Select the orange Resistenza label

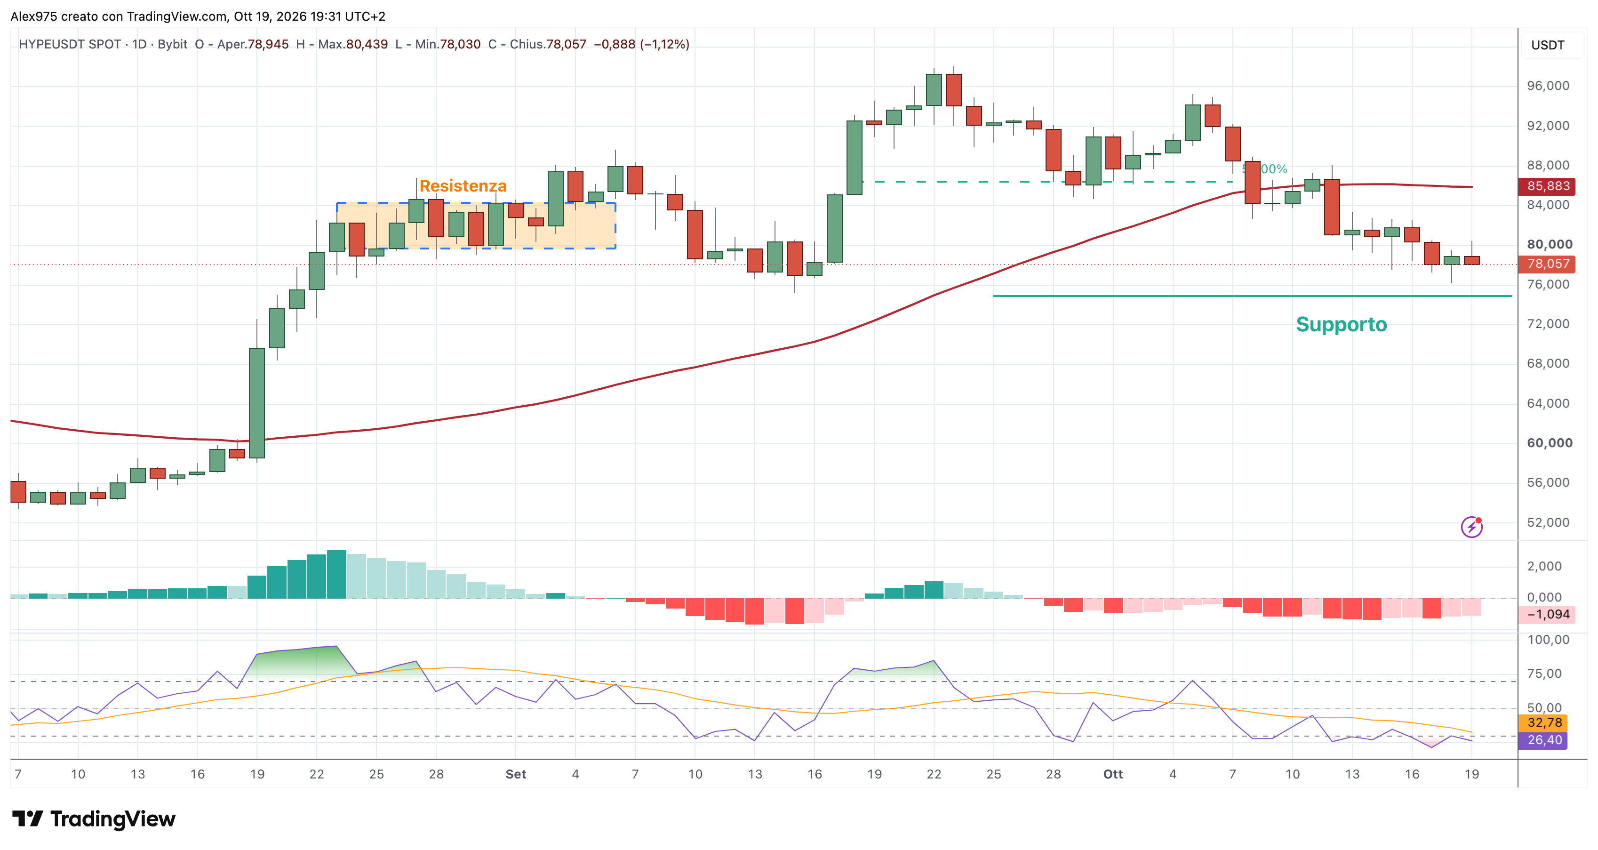463,185
